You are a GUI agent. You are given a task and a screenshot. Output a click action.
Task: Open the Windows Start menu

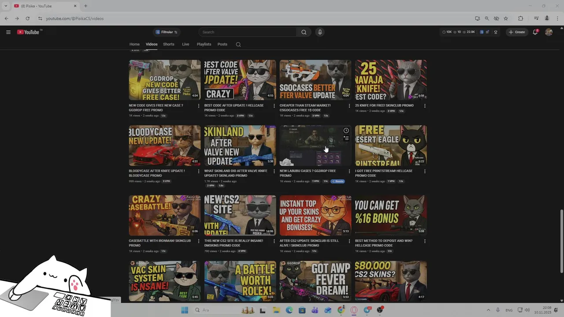(185, 310)
